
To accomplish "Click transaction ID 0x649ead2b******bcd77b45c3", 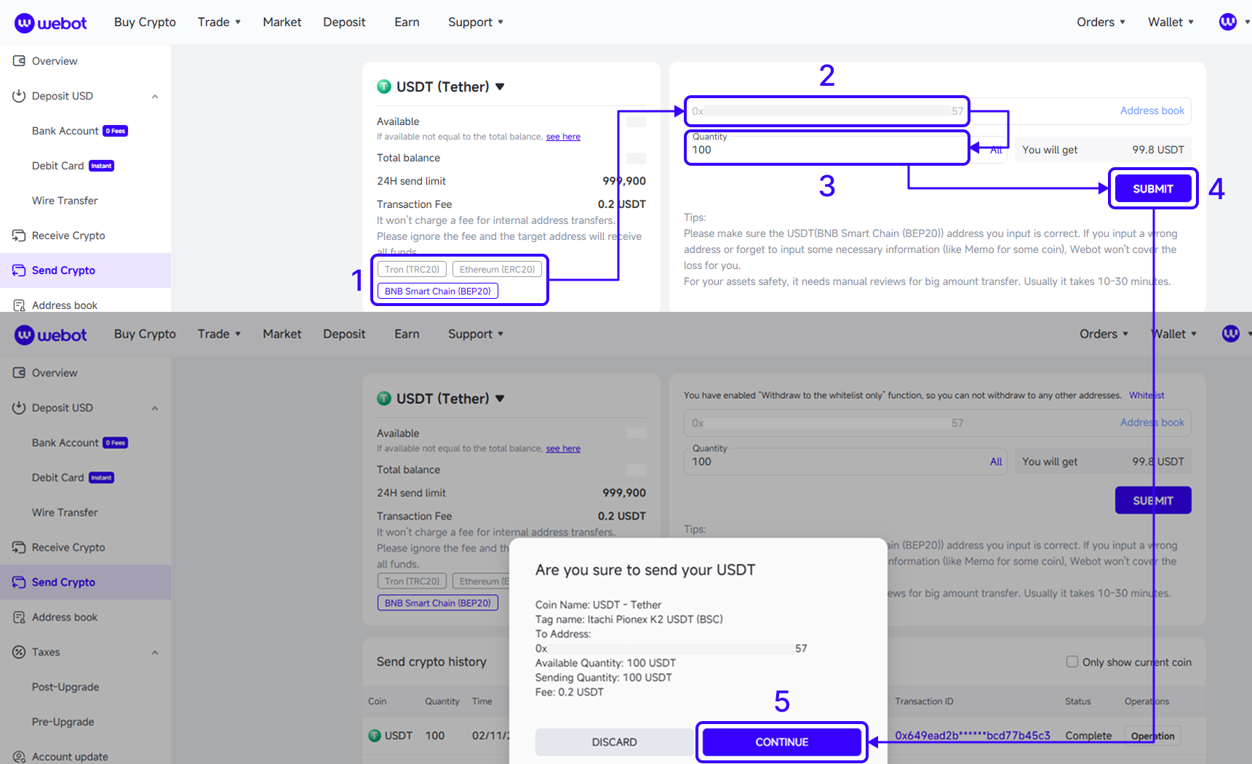I will 973,736.
